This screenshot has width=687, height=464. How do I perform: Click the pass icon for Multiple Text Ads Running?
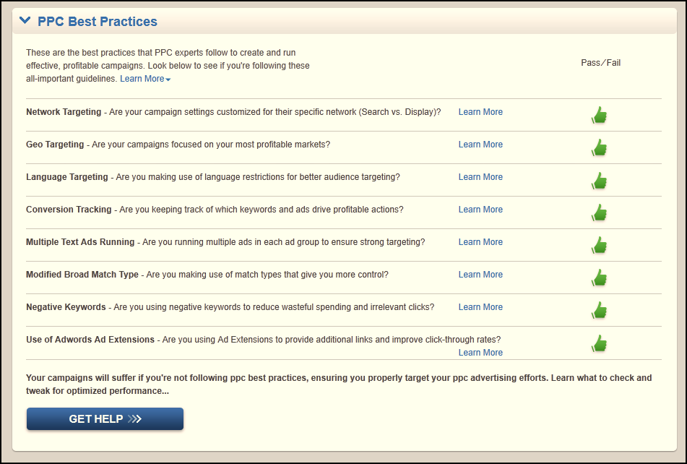[x=599, y=245]
